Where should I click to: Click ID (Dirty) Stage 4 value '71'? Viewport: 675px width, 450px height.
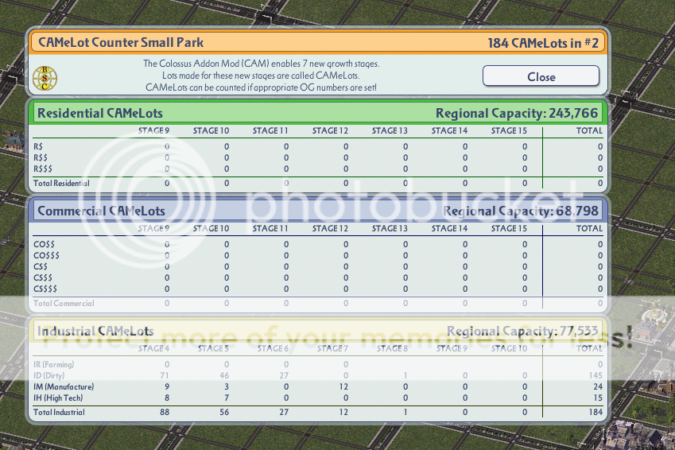(x=165, y=375)
